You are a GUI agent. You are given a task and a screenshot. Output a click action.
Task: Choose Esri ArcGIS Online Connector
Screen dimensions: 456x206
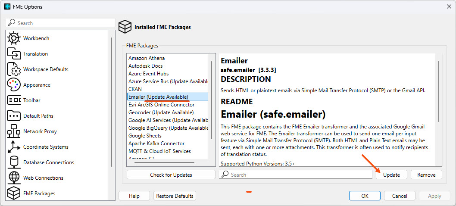click(168, 104)
